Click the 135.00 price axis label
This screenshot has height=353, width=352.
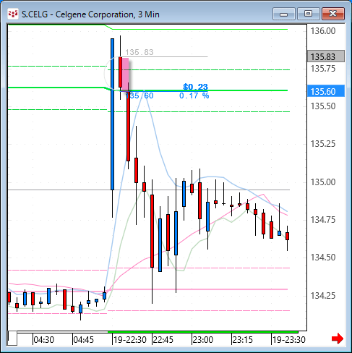[323, 182]
